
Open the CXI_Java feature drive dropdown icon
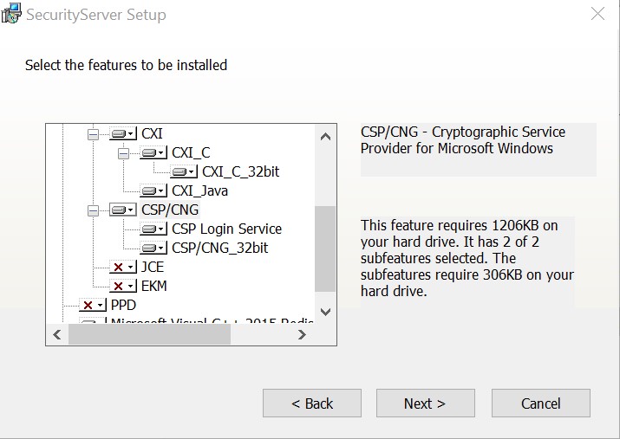coord(153,191)
